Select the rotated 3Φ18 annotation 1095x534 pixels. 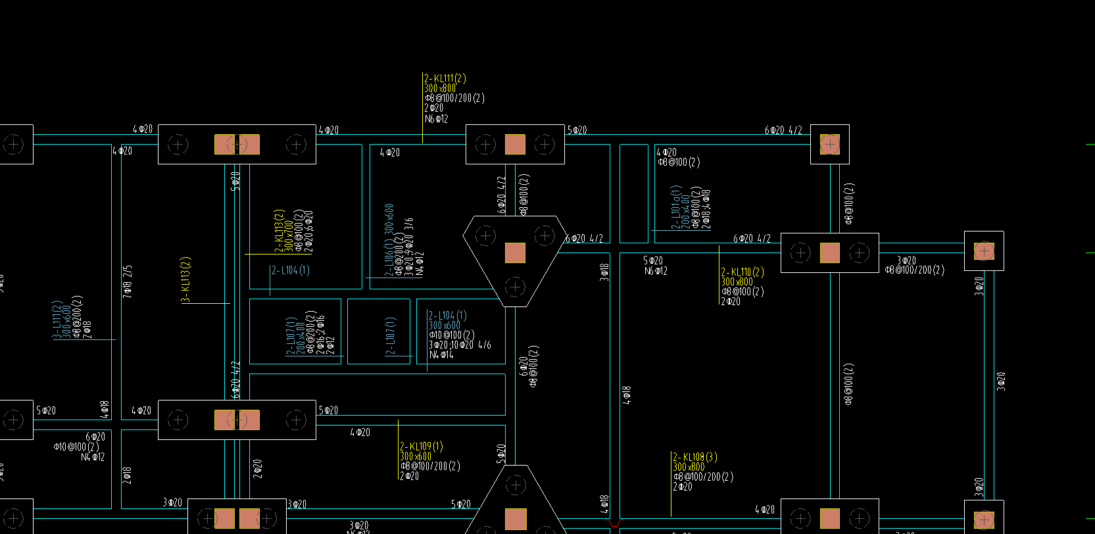pos(604,272)
